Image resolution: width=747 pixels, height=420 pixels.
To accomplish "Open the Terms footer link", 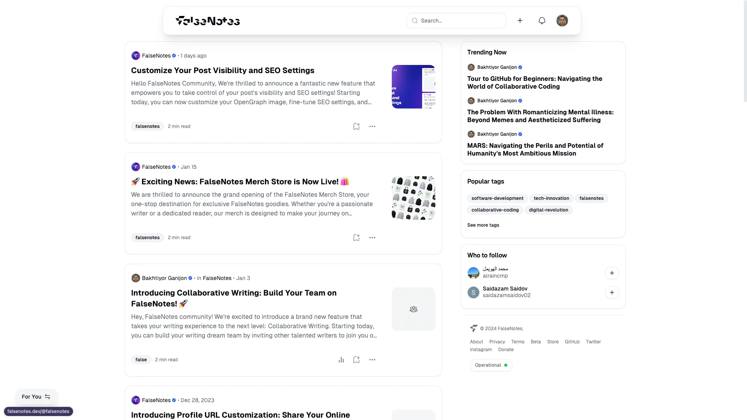I will 518,342.
